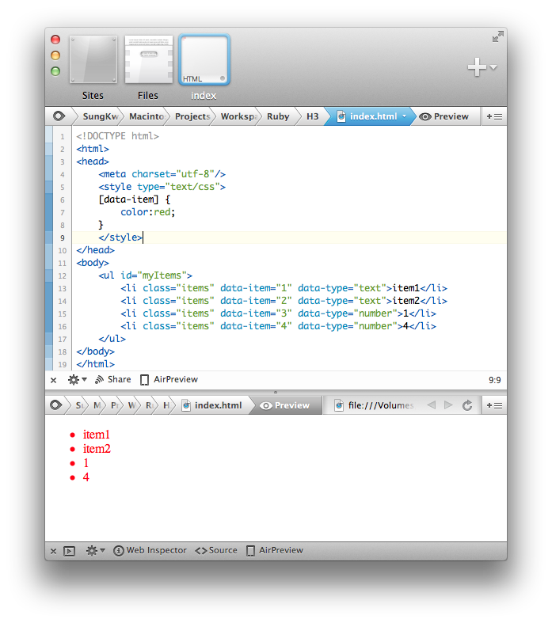Select the collapsed 'Su' path segment in preview pane
The image size is (552, 623).
point(79,405)
